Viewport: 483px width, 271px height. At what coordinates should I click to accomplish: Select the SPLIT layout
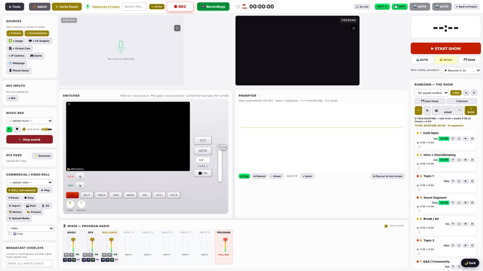[87, 195]
